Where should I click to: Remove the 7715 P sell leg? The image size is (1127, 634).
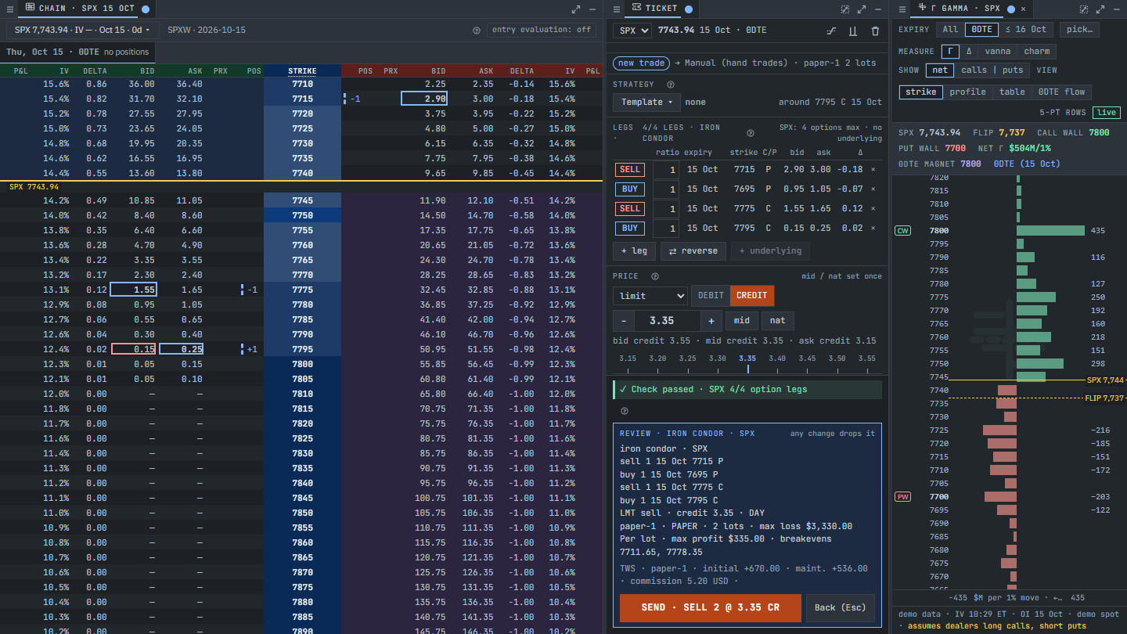pyautogui.click(x=873, y=169)
